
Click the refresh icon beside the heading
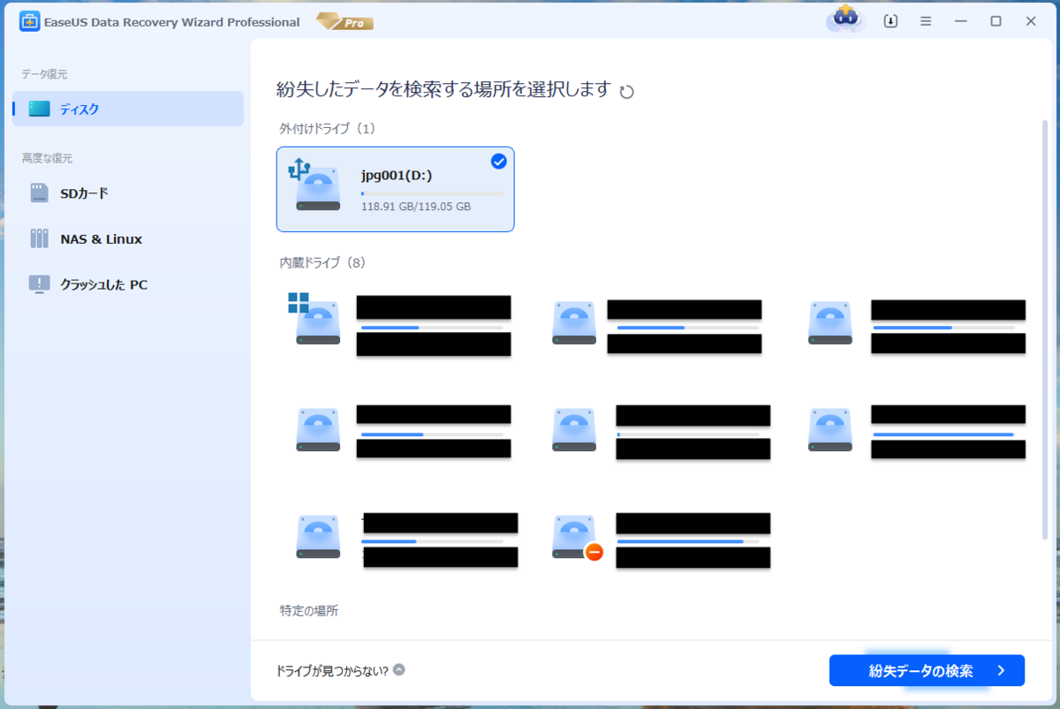click(x=627, y=90)
